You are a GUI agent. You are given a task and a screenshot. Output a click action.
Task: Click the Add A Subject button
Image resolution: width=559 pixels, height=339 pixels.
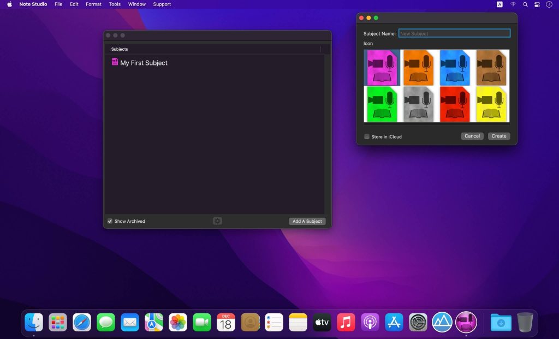pyautogui.click(x=307, y=221)
